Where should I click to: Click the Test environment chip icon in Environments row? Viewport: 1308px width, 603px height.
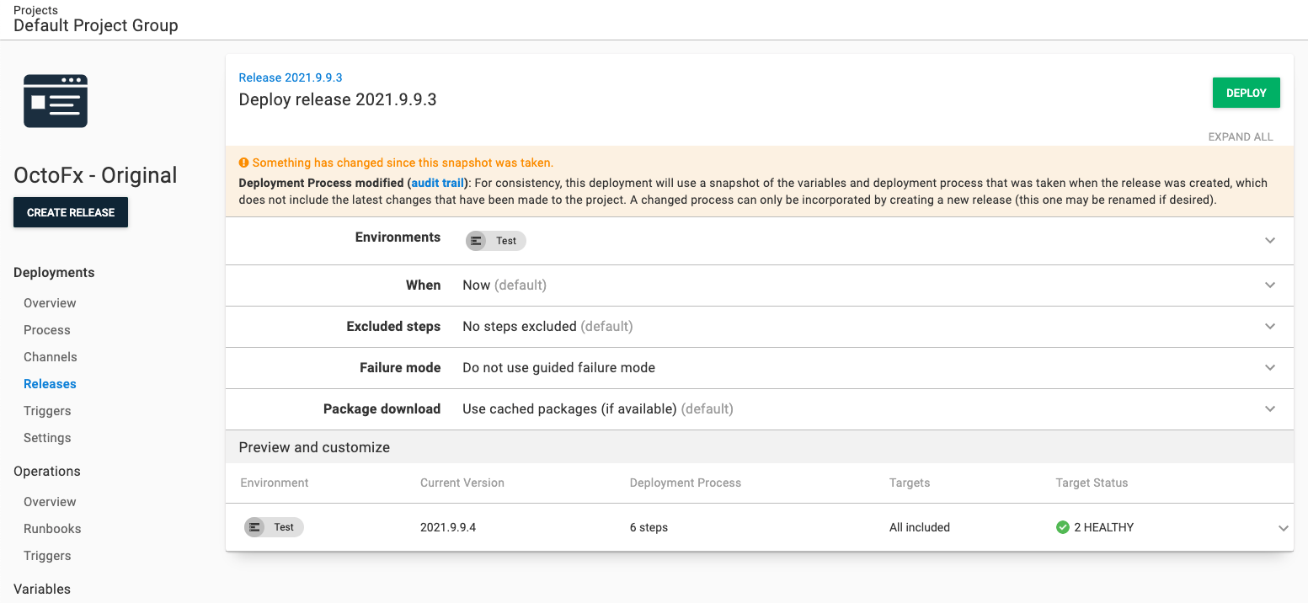478,241
